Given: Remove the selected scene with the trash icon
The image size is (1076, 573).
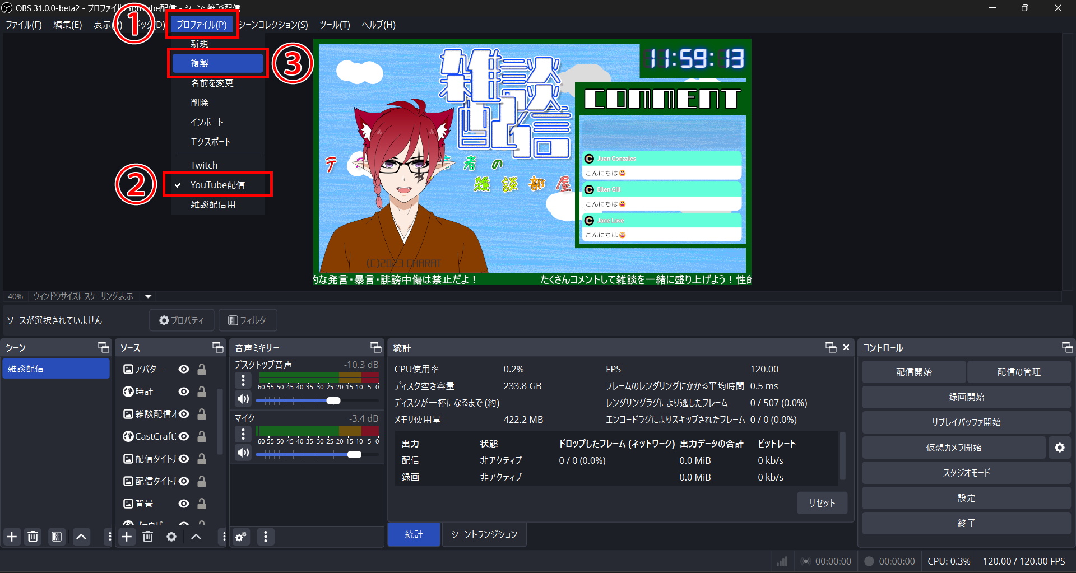Looking at the screenshot, I should 33,537.
